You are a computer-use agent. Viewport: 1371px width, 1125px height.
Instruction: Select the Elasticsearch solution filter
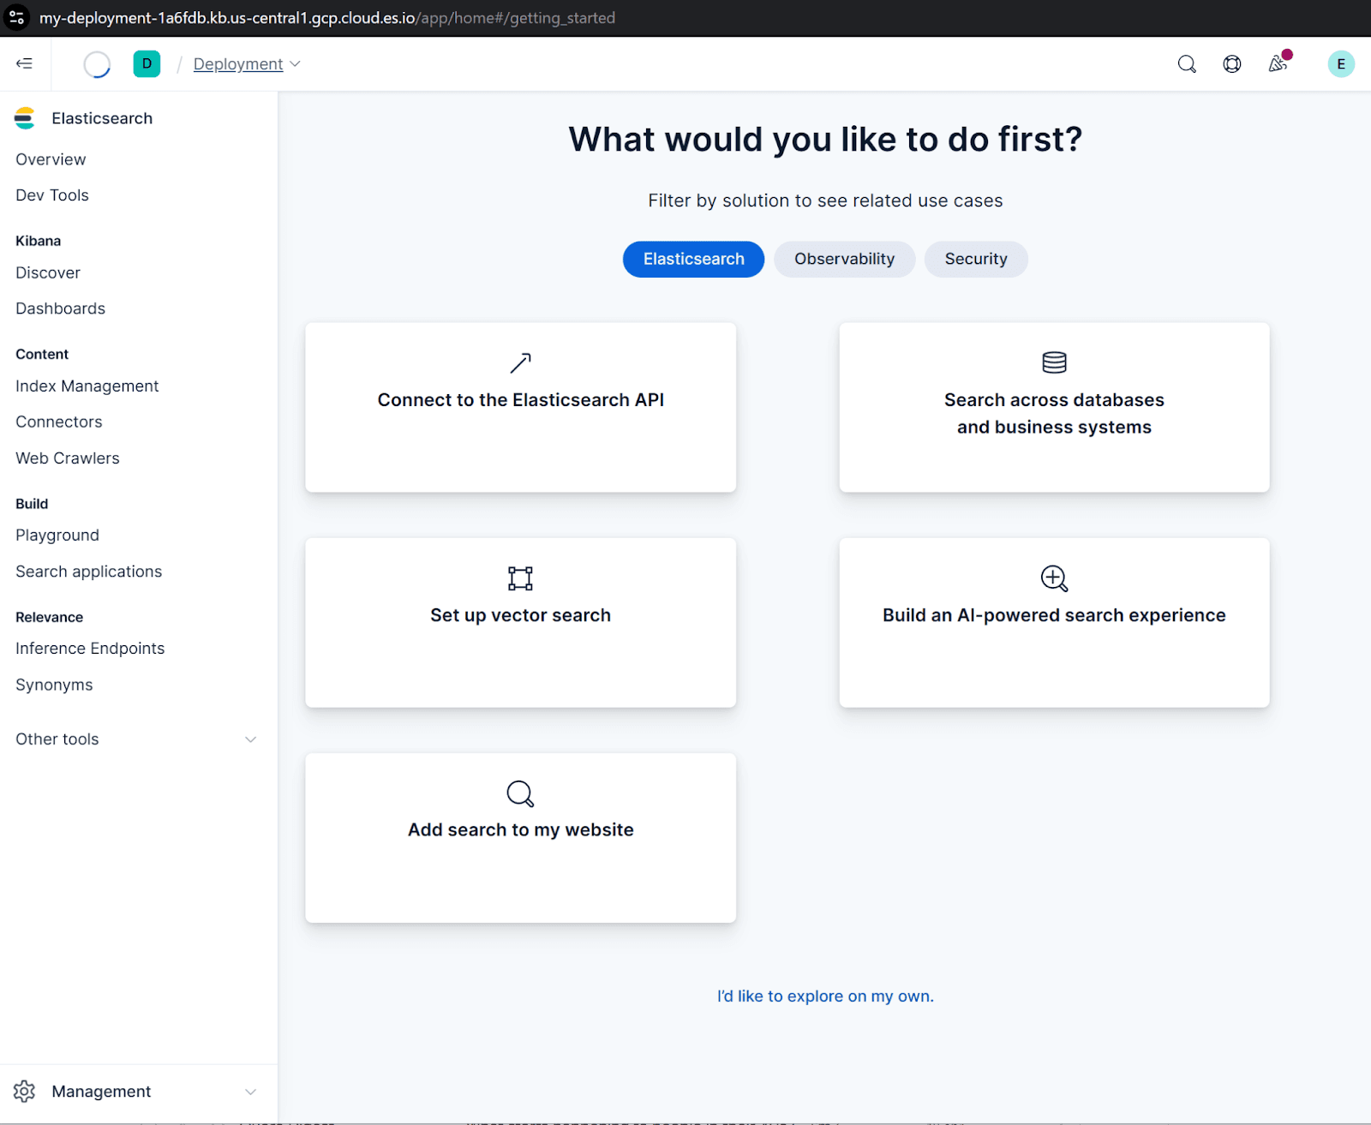tap(692, 259)
